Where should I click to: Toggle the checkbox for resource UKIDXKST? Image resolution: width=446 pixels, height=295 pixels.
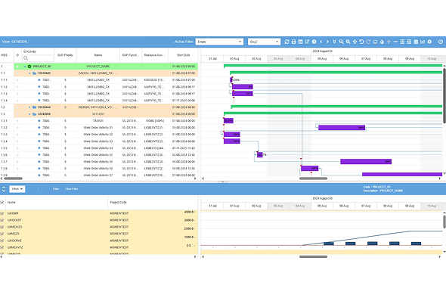tap(2, 220)
